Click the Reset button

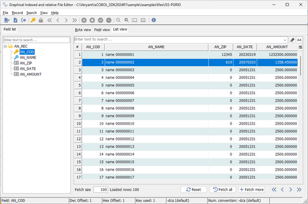[194, 190]
